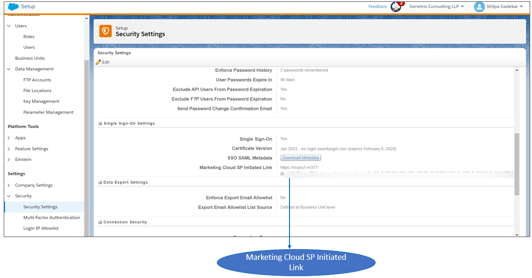Collapse the Connection Security section icon
The image size is (532, 278).
(x=99, y=222)
